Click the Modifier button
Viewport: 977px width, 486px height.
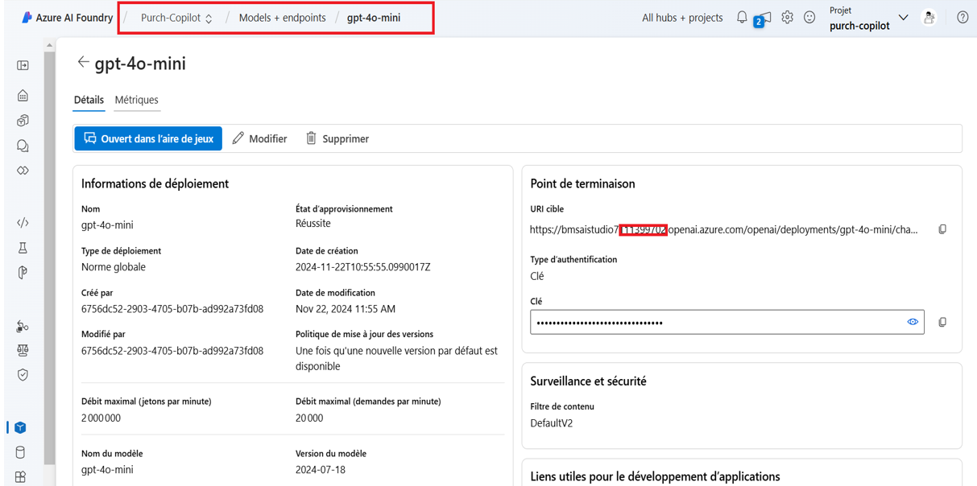[x=259, y=138]
